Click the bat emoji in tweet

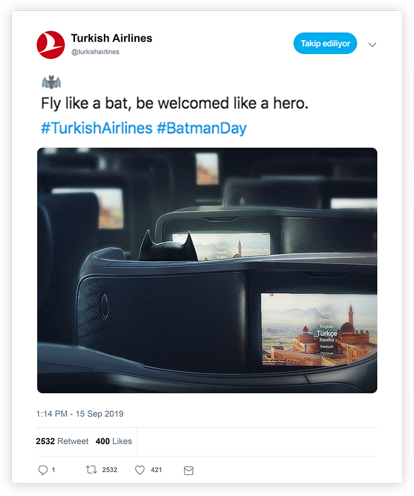(51, 82)
